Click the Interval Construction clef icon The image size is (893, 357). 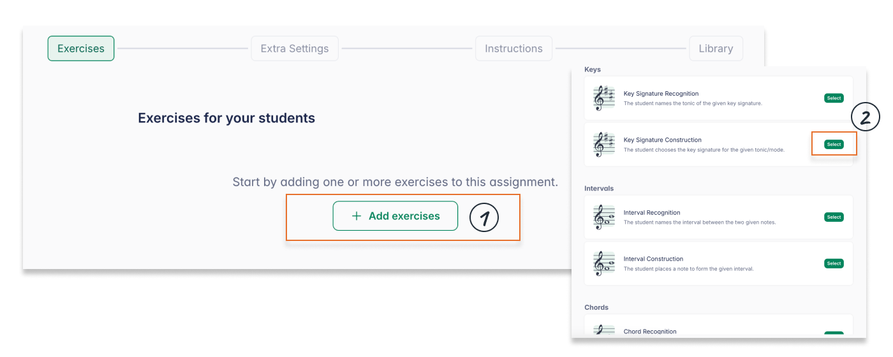pyautogui.click(x=603, y=263)
